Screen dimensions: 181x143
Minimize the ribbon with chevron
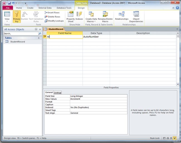pos(173,8)
